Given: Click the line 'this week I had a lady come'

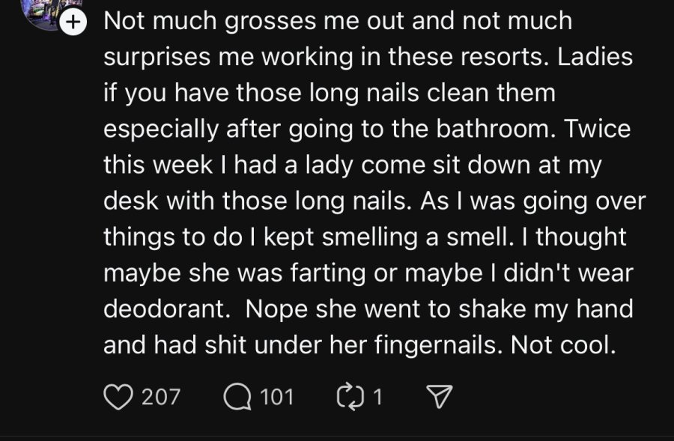Looking at the screenshot, I should [x=352, y=165].
